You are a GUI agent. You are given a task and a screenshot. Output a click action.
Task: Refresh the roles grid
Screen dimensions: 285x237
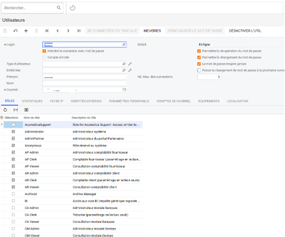coord(5,110)
